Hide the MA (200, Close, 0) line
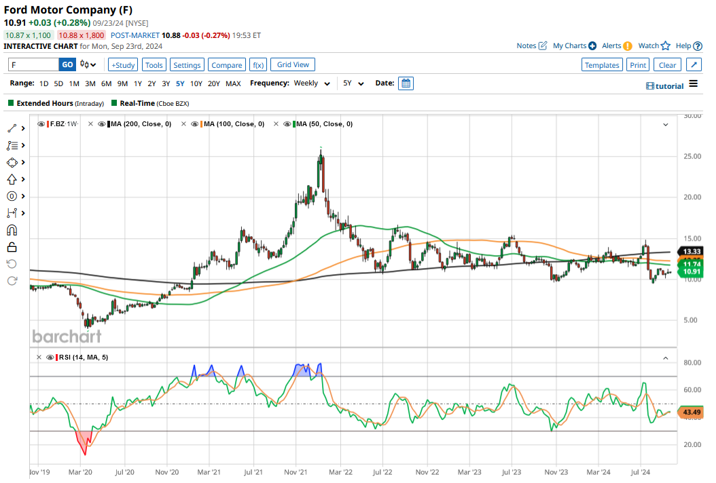This screenshot has height=483, width=716. (x=102, y=124)
